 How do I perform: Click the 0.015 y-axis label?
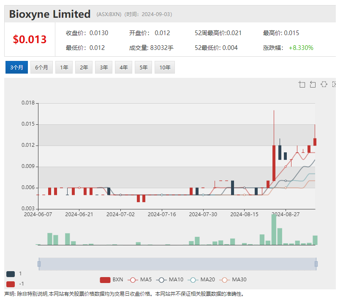pos(28,124)
